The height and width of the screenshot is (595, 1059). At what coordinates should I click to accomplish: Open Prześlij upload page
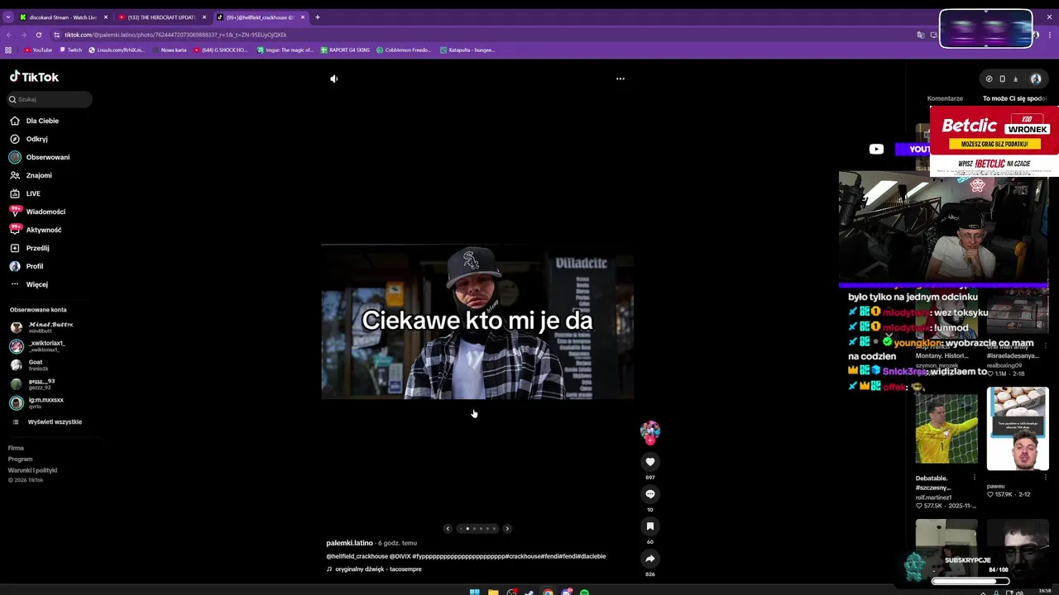(37, 248)
